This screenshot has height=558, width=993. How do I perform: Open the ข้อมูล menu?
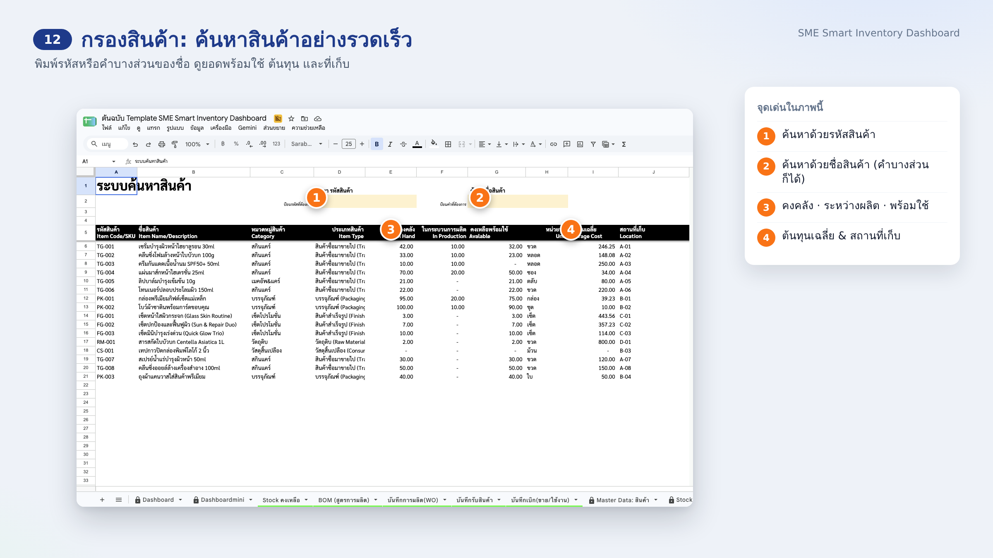[197, 128]
